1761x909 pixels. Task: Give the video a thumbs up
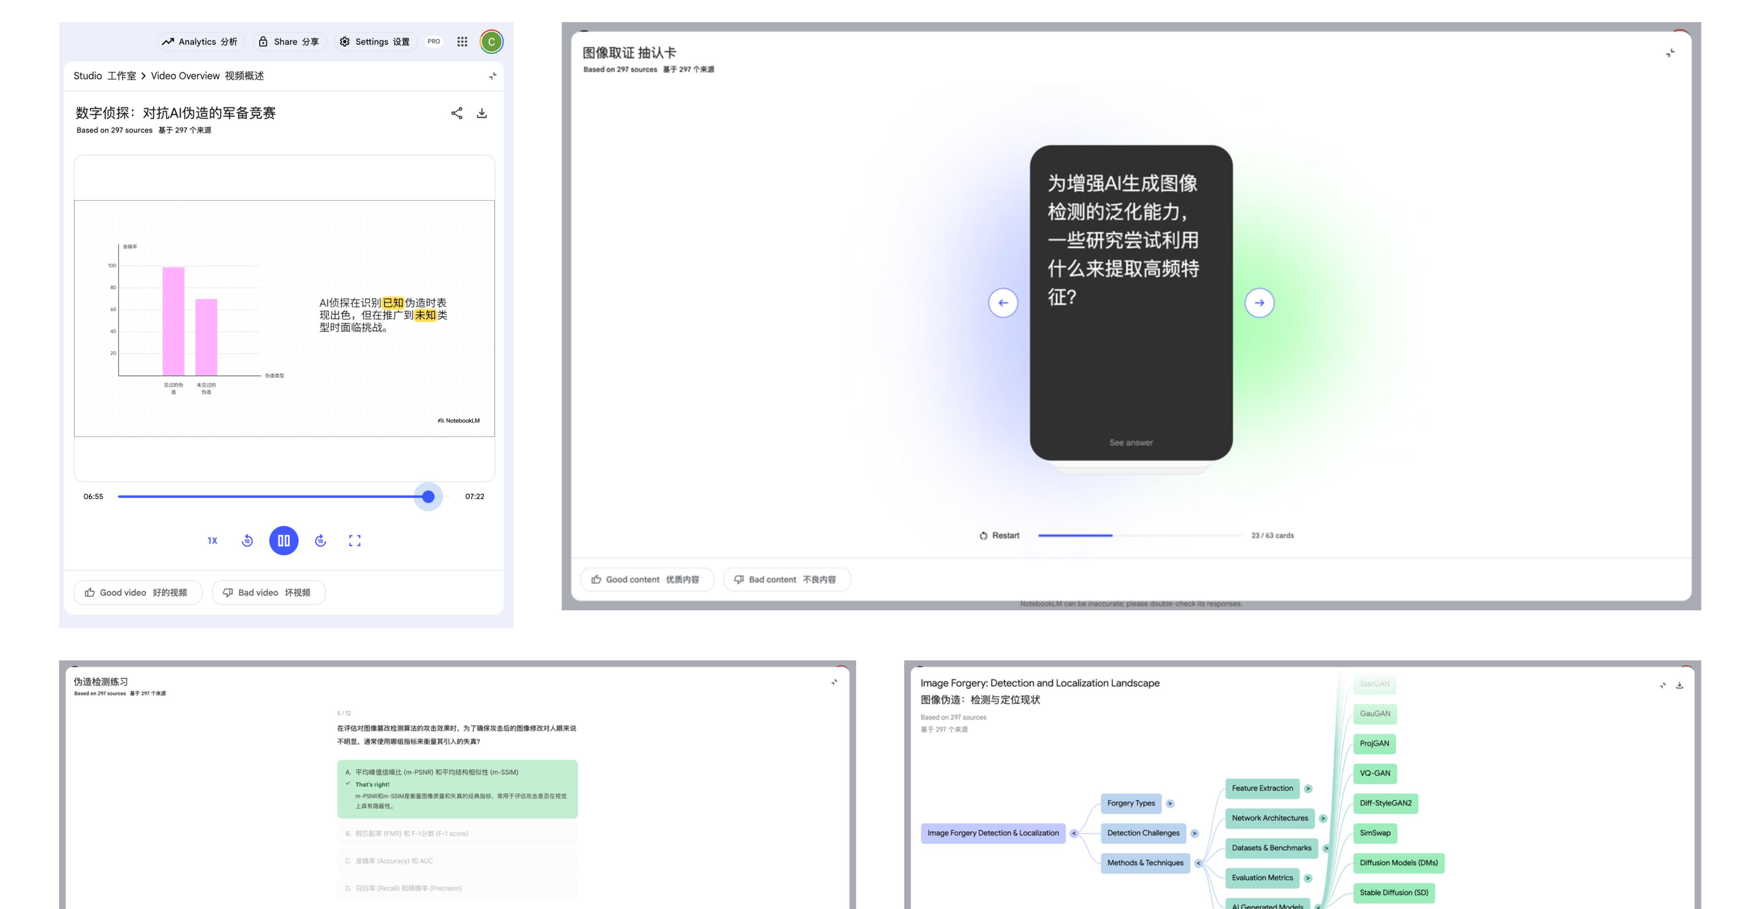click(x=137, y=592)
